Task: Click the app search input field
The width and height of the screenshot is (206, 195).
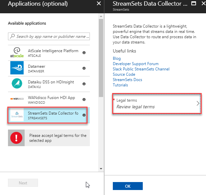Action: pyautogui.click(x=52, y=36)
